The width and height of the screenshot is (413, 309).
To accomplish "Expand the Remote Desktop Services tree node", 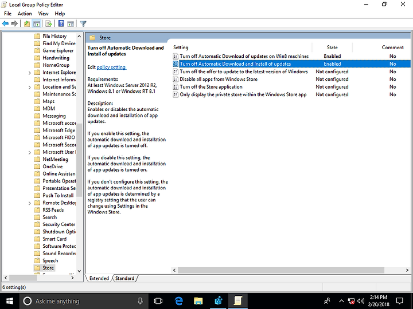I will [29, 203].
